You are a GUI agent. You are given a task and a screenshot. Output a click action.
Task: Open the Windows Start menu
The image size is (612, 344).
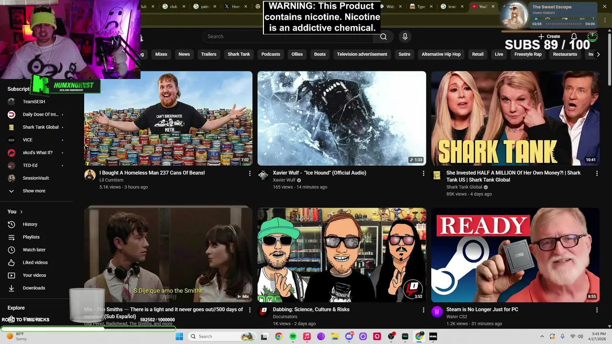pos(179,336)
